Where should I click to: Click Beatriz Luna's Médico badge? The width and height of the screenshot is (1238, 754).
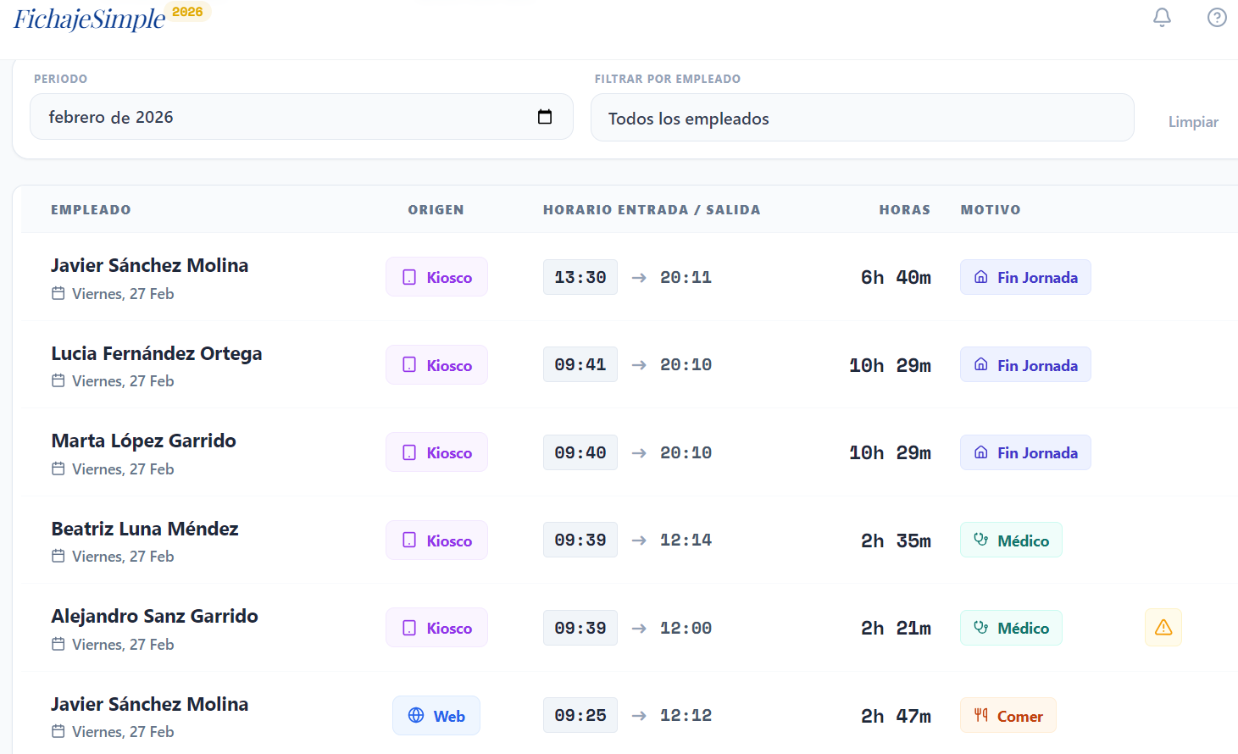pos(1011,541)
